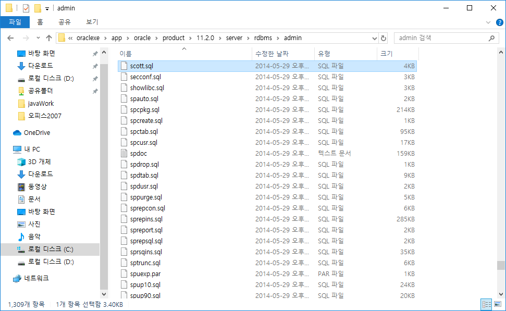Select the spup10.sql file
The height and width of the screenshot is (311, 506).
pyautogui.click(x=267, y=285)
